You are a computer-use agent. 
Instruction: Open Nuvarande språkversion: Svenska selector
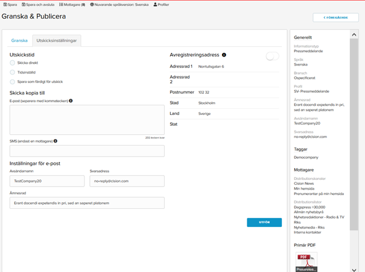[x=119, y=4]
